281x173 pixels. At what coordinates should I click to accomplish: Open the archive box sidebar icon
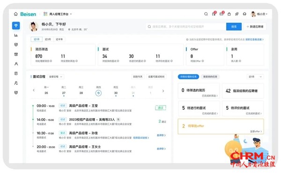pyautogui.click(x=16, y=54)
